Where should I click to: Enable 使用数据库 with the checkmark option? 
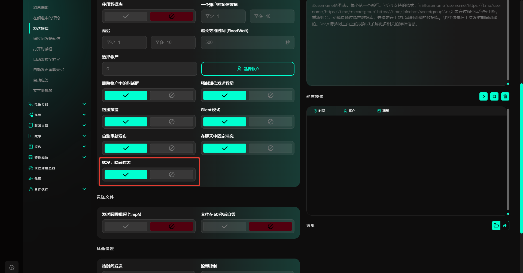click(x=126, y=16)
